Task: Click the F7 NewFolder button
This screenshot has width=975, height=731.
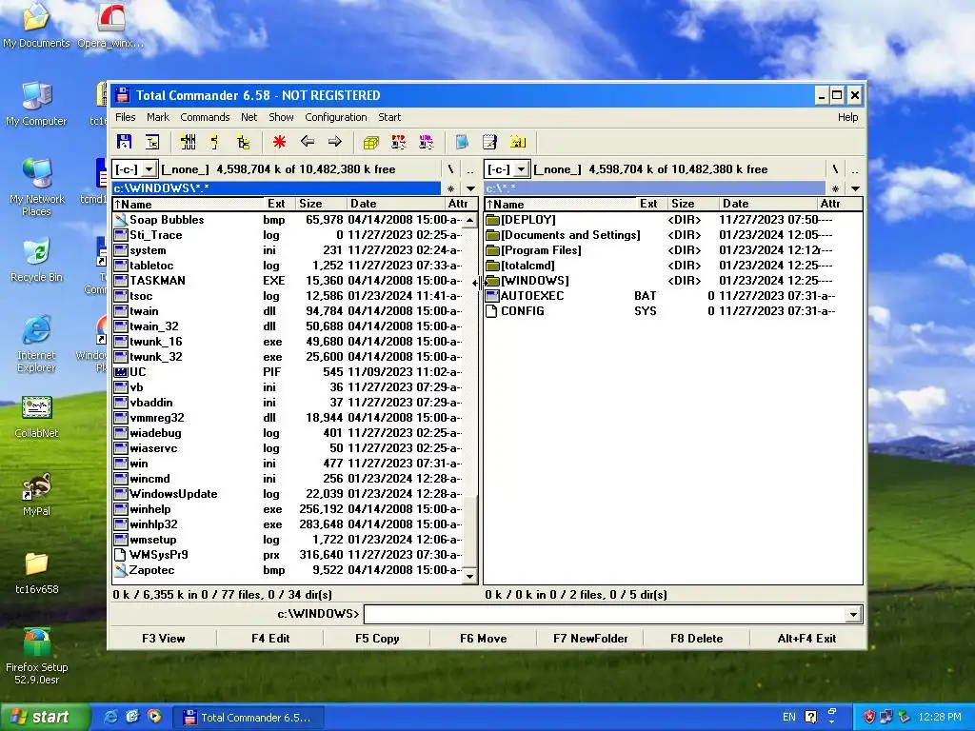Action: pos(590,639)
